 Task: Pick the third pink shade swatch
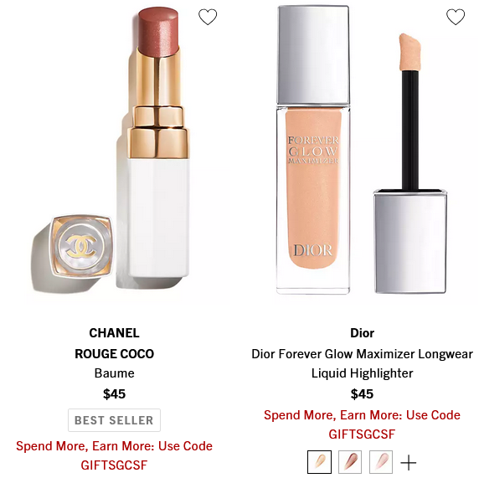tap(381, 462)
